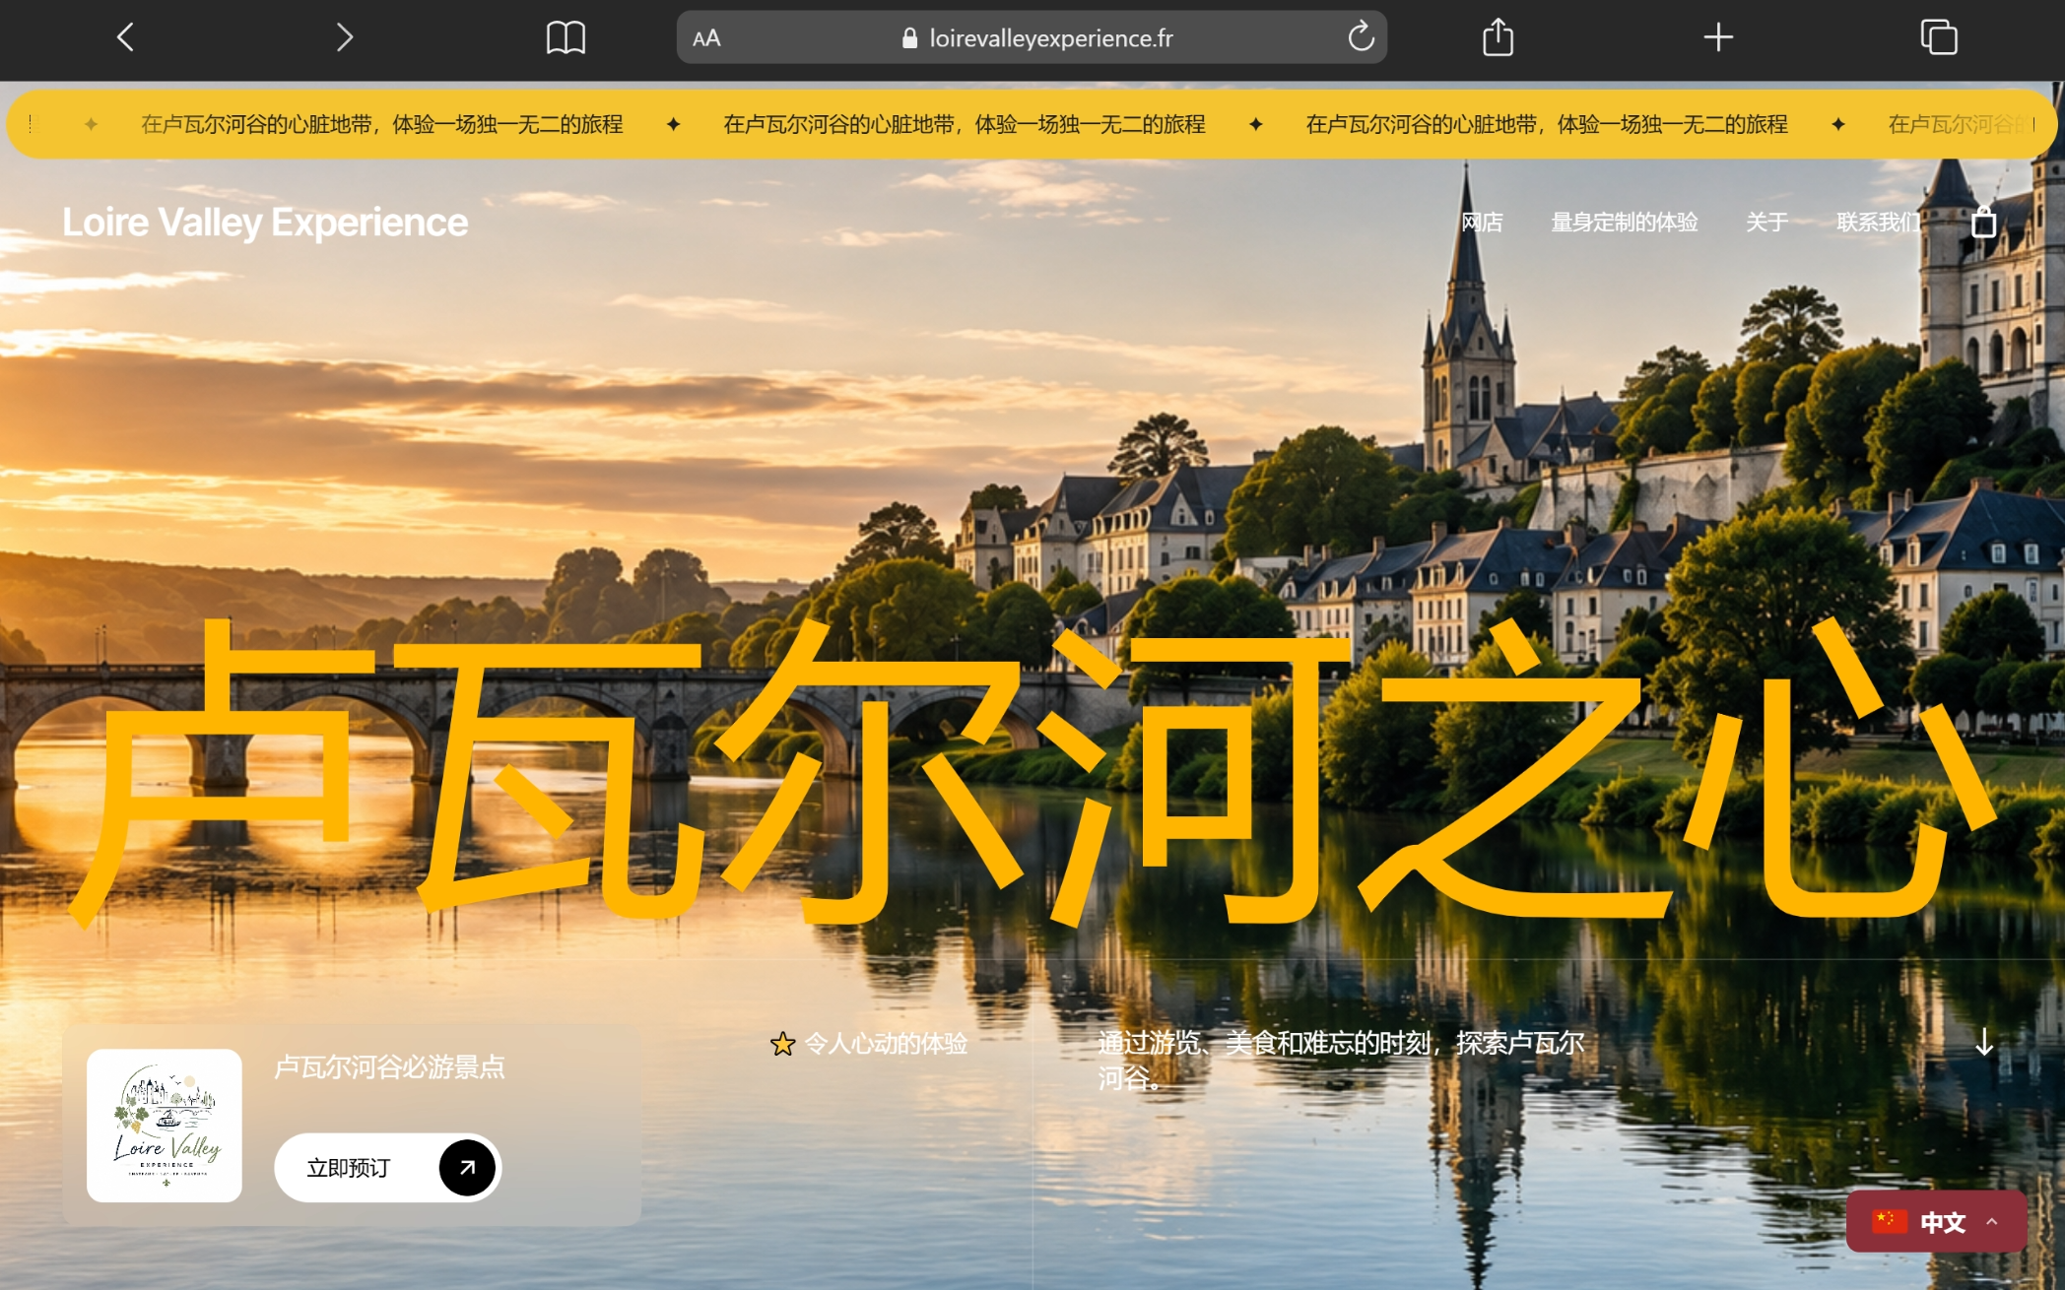Open the shopping bag cart icon
Viewport: 2065px width, 1290px height.
(1983, 223)
